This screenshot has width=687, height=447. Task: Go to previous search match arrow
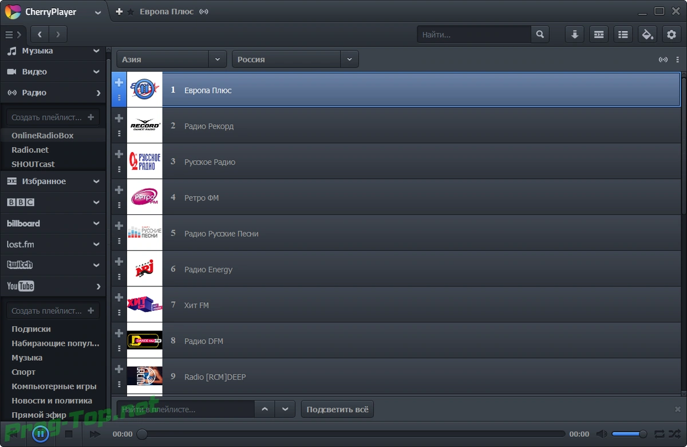(x=264, y=409)
